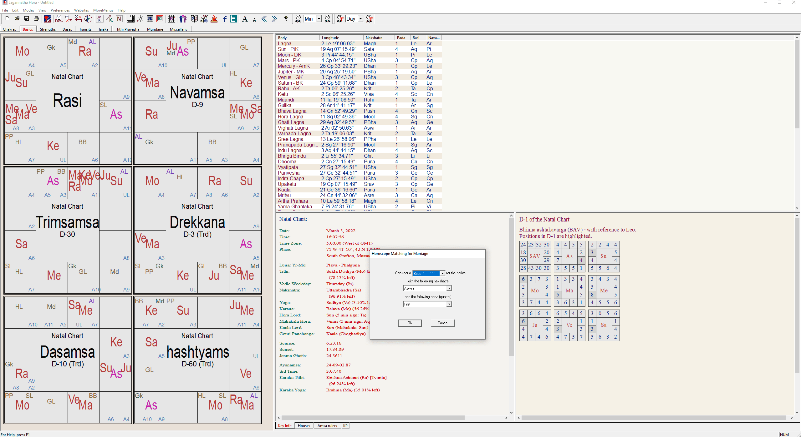Click the large A font increase icon
801x437 pixels.
pos(245,19)
